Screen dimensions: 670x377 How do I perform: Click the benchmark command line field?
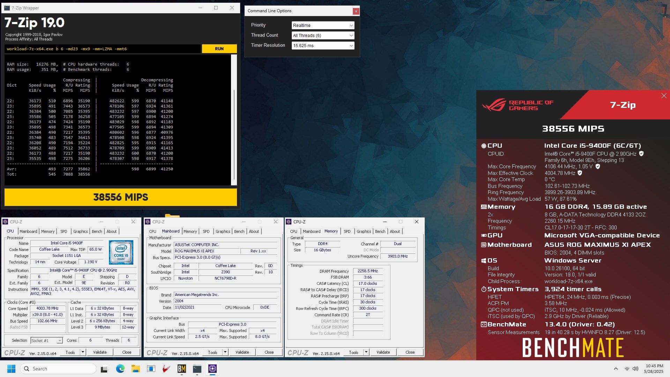pyautogui.click(x=103, y=49)
